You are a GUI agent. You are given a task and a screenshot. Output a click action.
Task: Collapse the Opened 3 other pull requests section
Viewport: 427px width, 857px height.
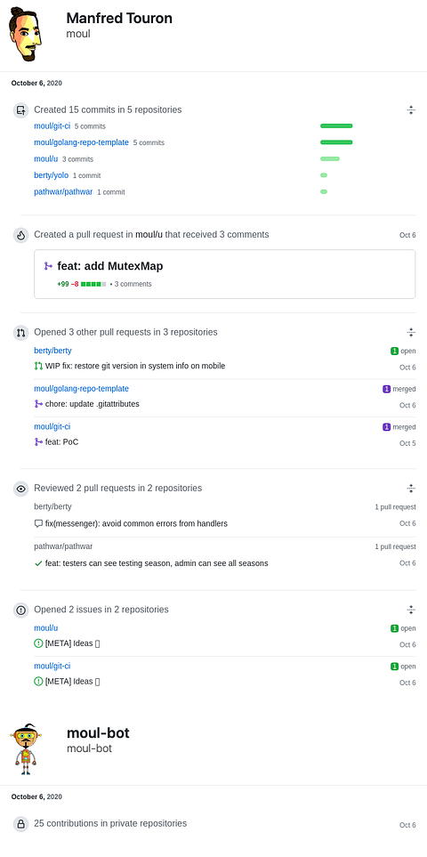[411, 332]
